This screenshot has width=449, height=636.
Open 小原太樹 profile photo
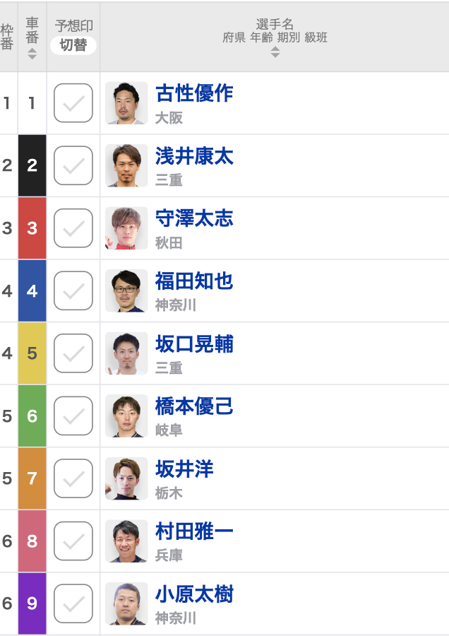(126, 603)
